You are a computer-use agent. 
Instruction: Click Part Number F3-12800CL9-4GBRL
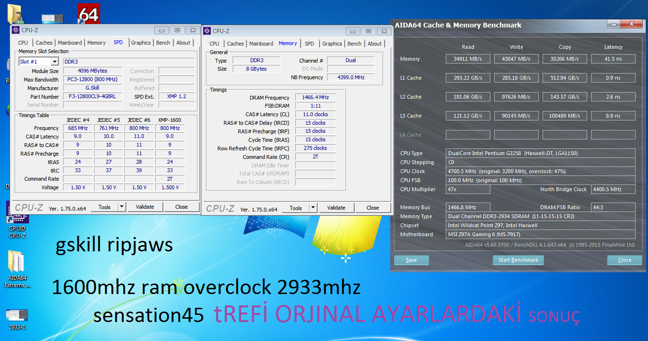tap(93, 97)
